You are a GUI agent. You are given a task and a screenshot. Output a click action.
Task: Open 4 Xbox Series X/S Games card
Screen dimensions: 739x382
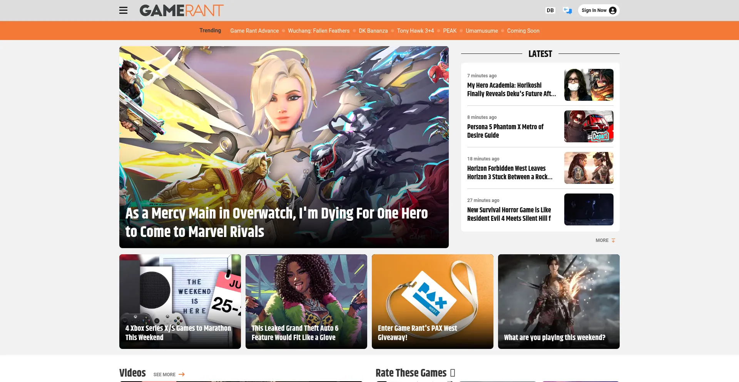(180, 302)
